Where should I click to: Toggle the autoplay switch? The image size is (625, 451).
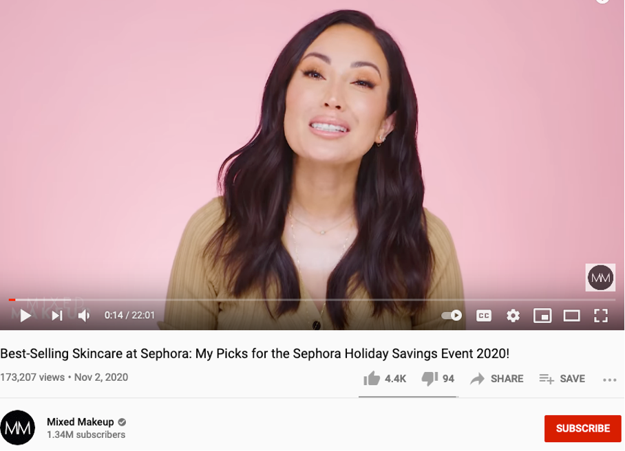click(x=452, y=316)
